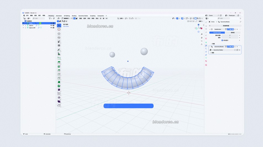263x147 pixels.
Task: Click the 添加修改器 add modifier button
Action: click(225, 26)
